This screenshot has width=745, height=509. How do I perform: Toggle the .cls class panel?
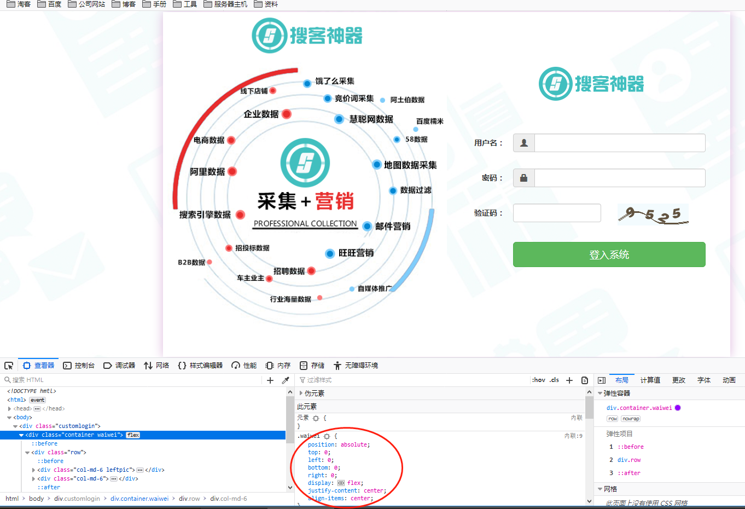click(x=554, y=380)
